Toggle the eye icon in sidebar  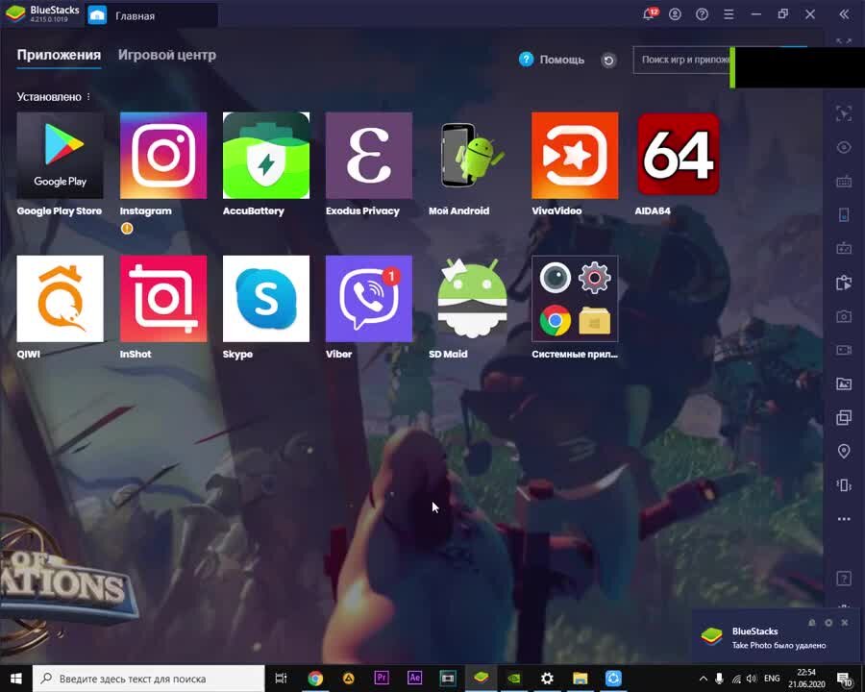(x=844, y=147)
